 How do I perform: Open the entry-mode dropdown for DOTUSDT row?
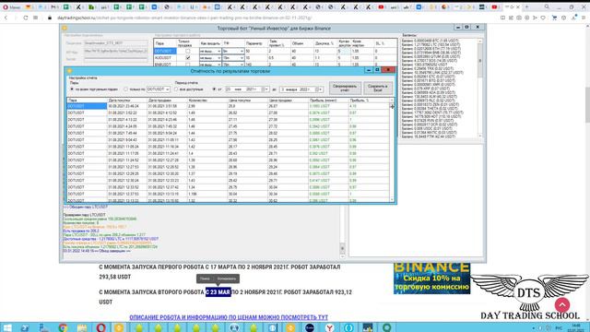click(x=210, y=51)
